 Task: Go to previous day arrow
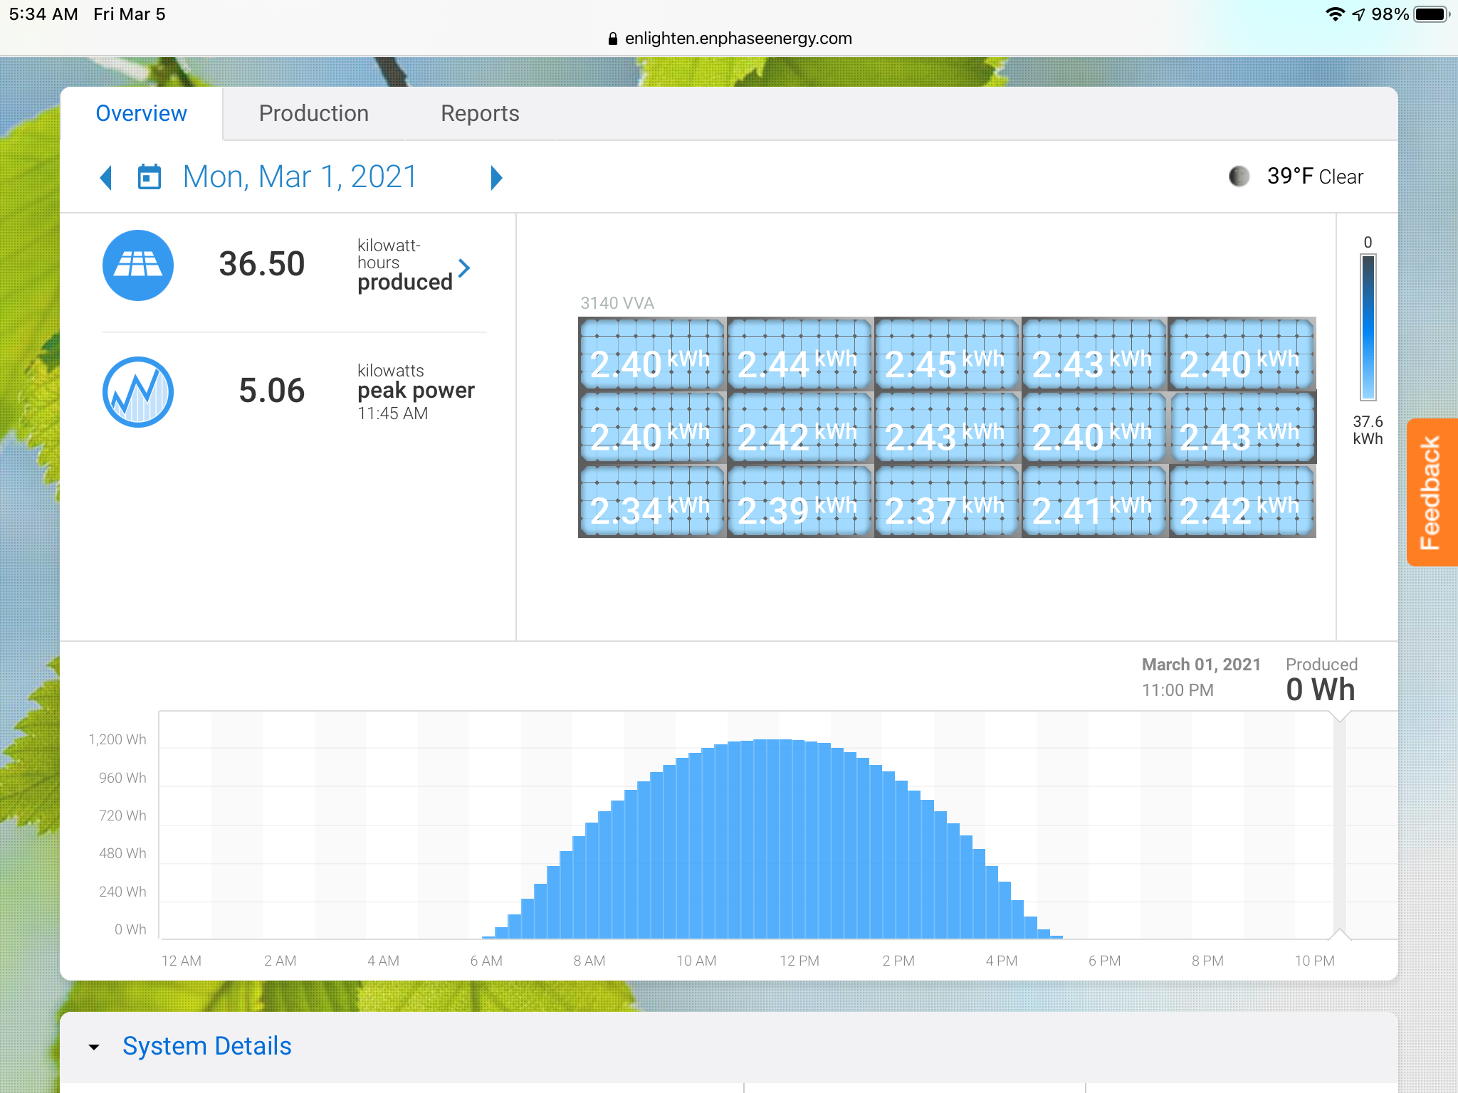coord(106,177)
